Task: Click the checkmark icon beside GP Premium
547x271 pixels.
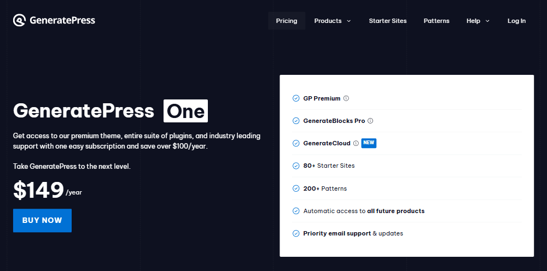Action: (296, 98)
